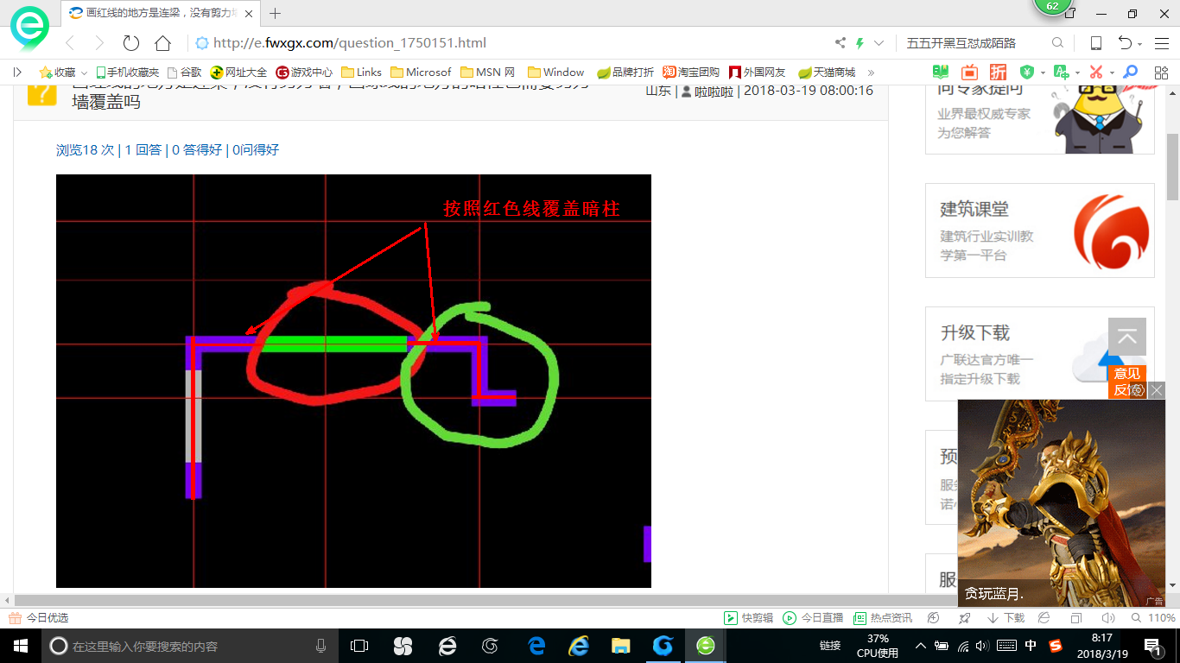Click the orange TV extension icon
1180x663 pixels.
pyautogui.click(x=969, y=73)
